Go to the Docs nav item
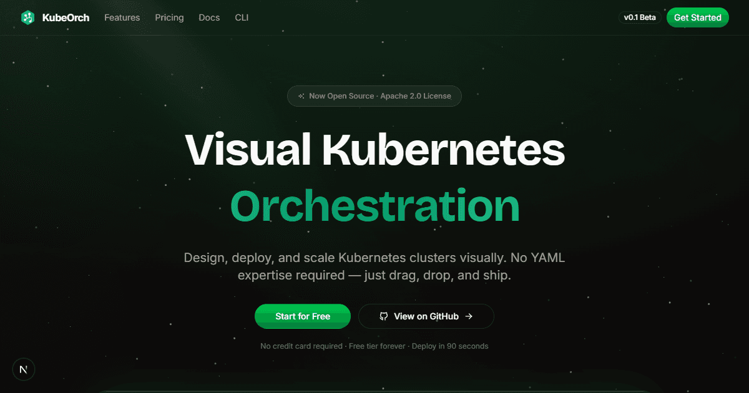 (x=209, y=17)
